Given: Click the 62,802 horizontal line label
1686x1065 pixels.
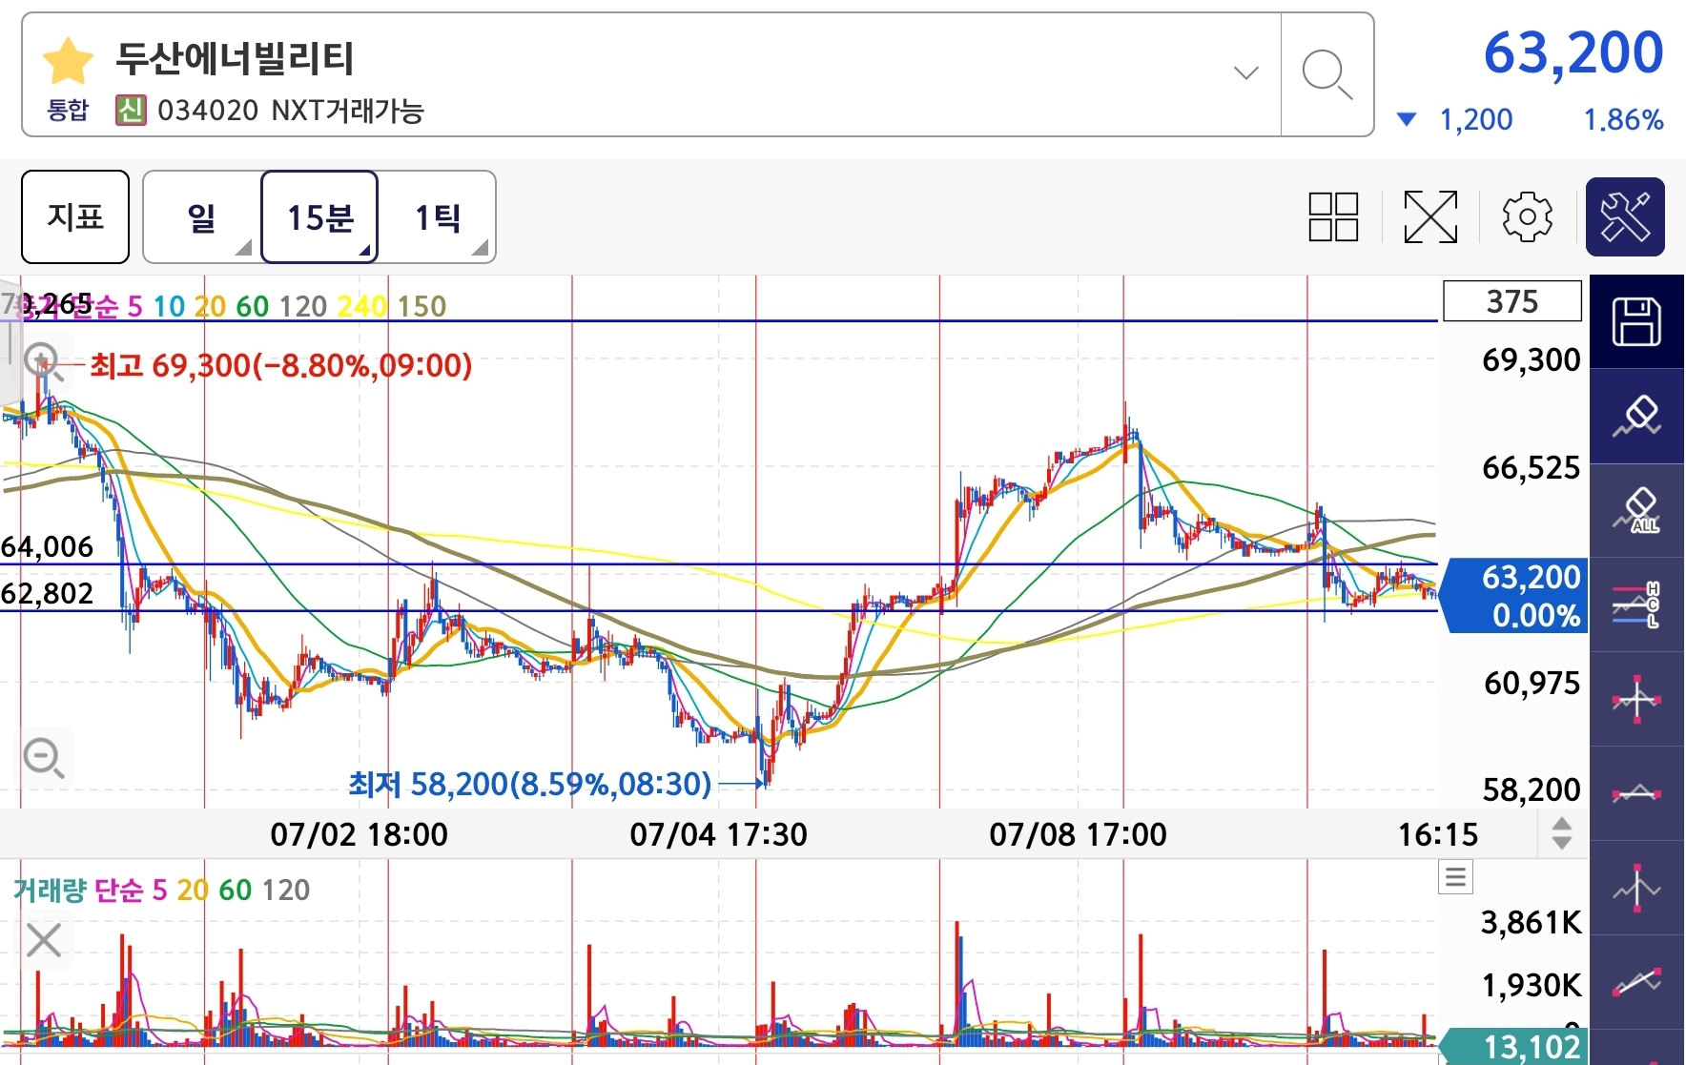Looking at the screenshot, I should [48, 593].
